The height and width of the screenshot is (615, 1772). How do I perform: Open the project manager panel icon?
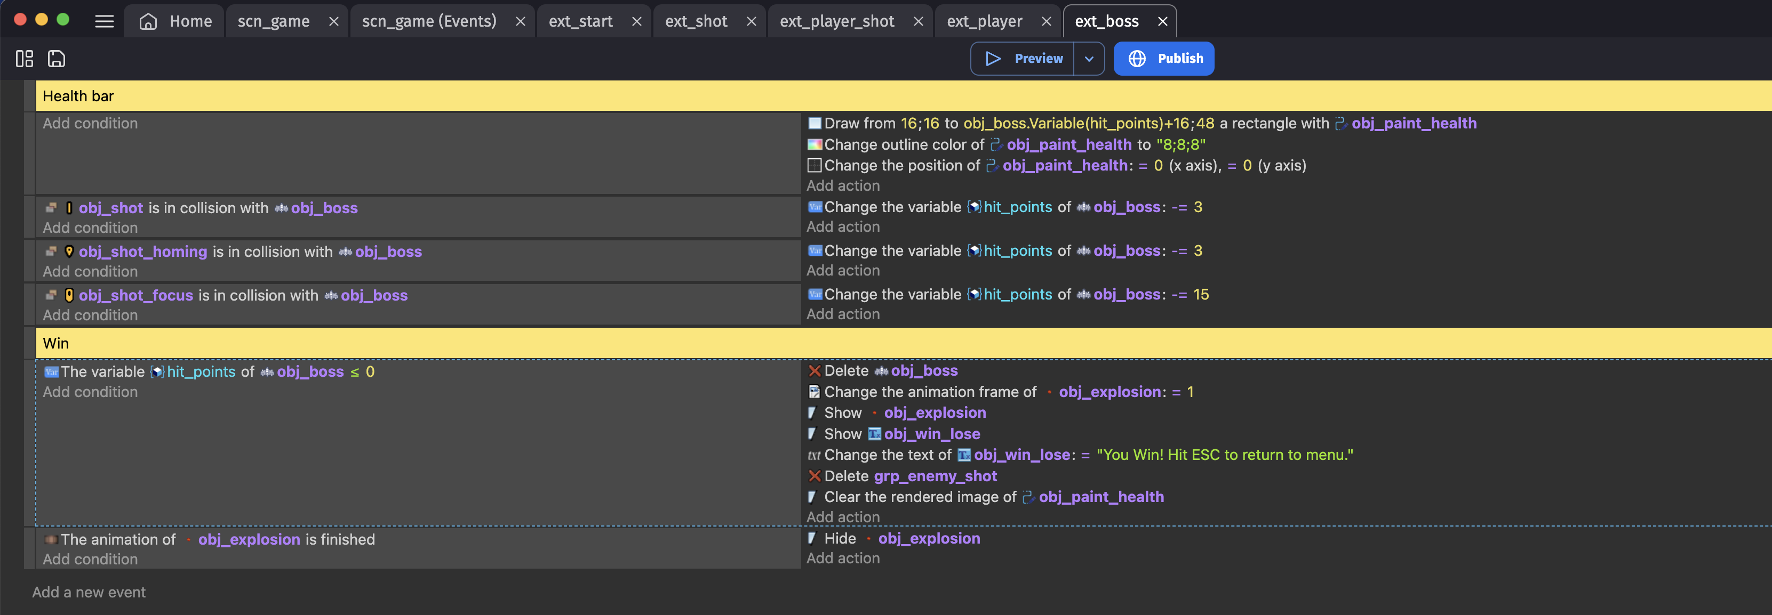pyautogui.click(x=25, y=59)
